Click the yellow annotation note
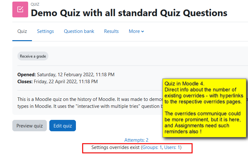248x161 pixels. coord(204,108)
